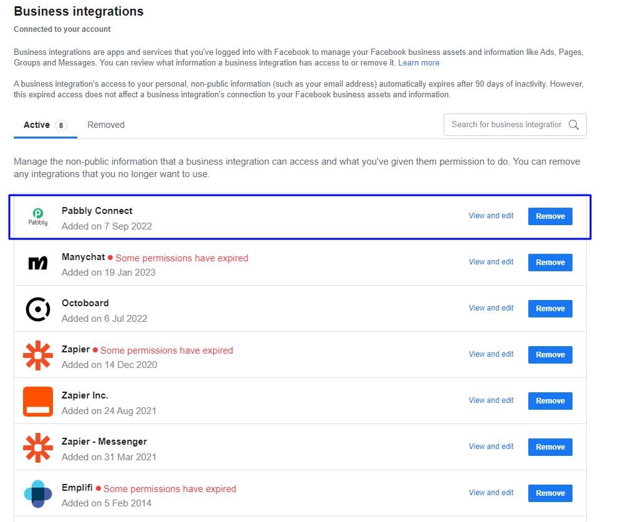Remove the Pabbly Connect integration
The height and width of the screenshot is (522, 618).
click(550, 216)
